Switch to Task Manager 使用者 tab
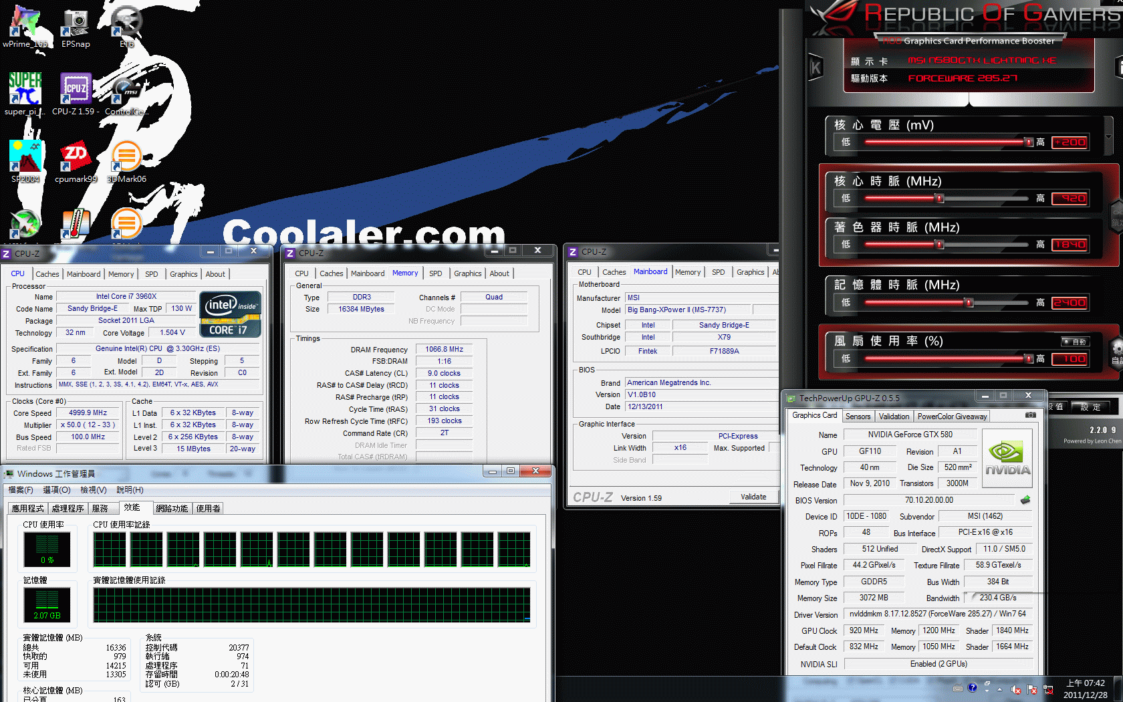Image resolution: width=1123 pixels, height=702 pixels. [208, 509]
